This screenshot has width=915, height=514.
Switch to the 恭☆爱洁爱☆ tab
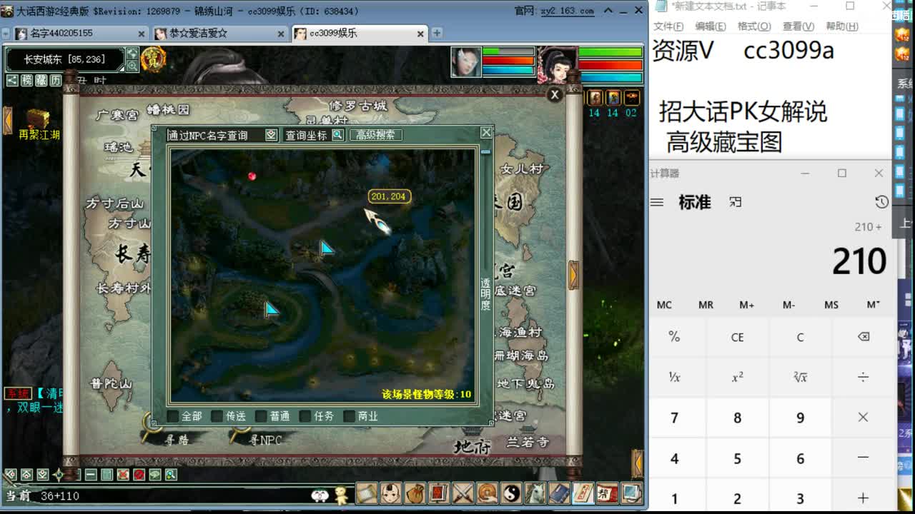point(219,33)
